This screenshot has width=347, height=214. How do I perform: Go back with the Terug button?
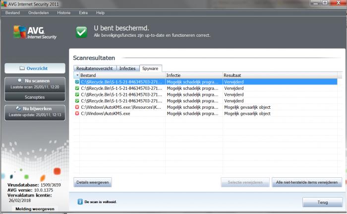click(x=322, y=202)
